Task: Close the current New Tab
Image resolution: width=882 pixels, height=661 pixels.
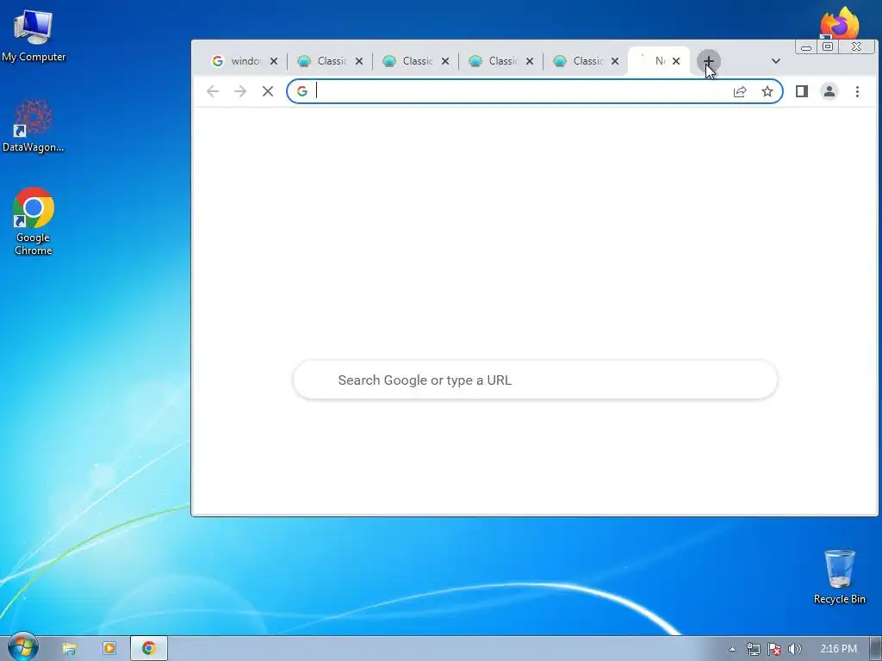Action: (x=676, y=61)
